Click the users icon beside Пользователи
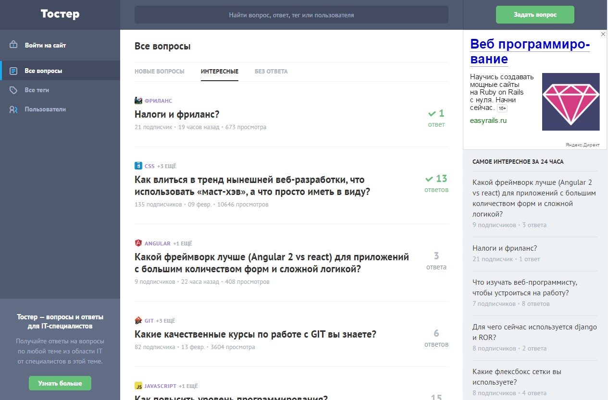This screenshot has width=608, height=400. [13, 109]
